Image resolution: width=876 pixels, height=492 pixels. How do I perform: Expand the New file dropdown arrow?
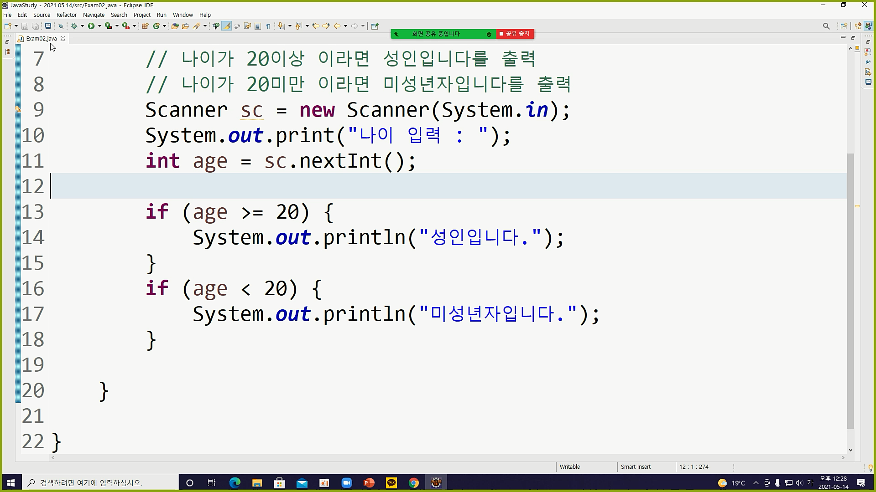pyautogui.click(x=16, y=26)
